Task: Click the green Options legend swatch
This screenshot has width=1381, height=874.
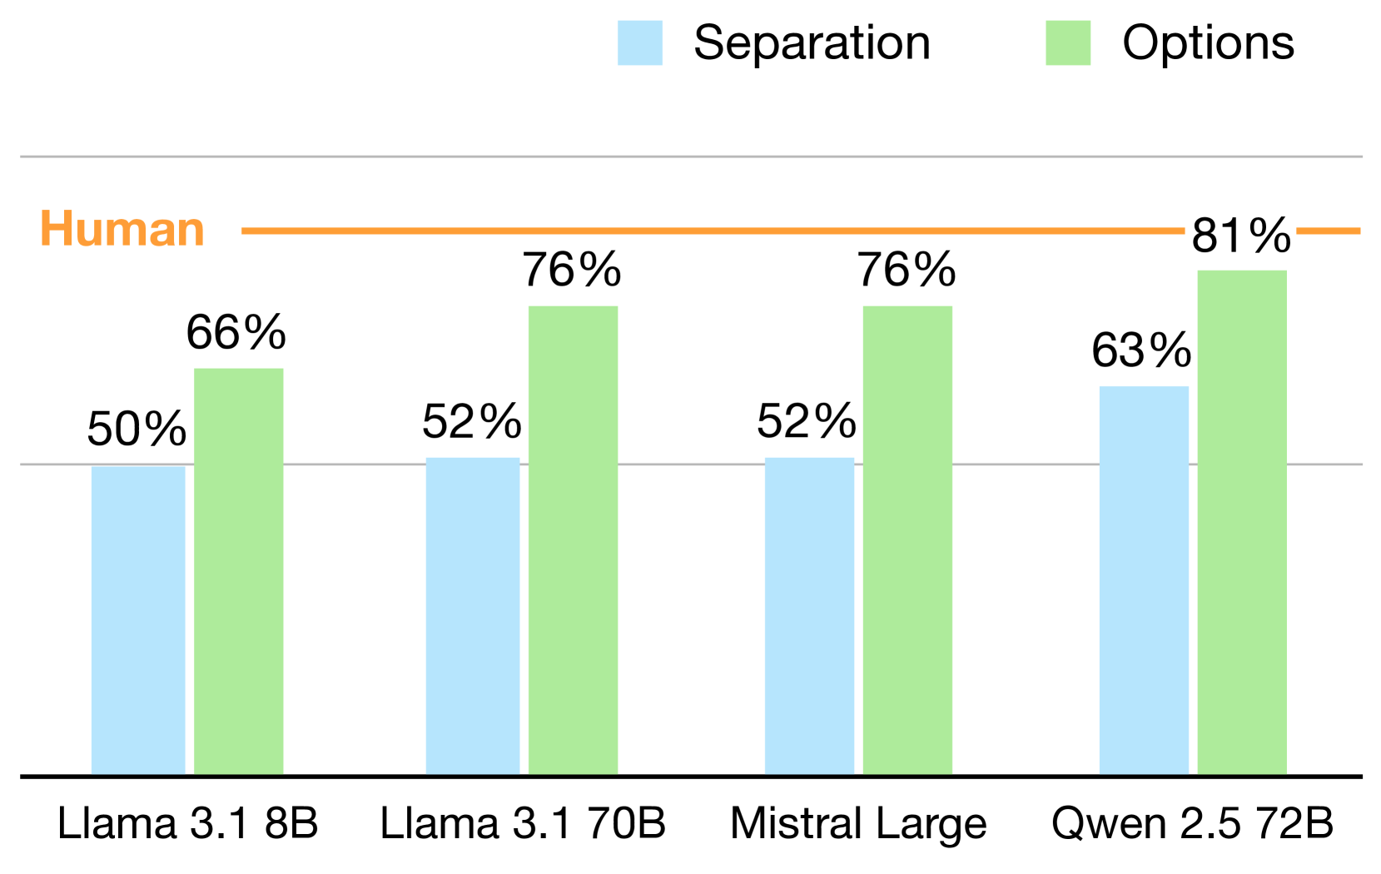Action: (1068, 43)
